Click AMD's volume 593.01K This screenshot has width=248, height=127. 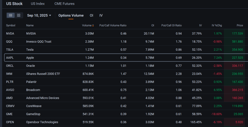pyautogui.click(x=88, y=98)
